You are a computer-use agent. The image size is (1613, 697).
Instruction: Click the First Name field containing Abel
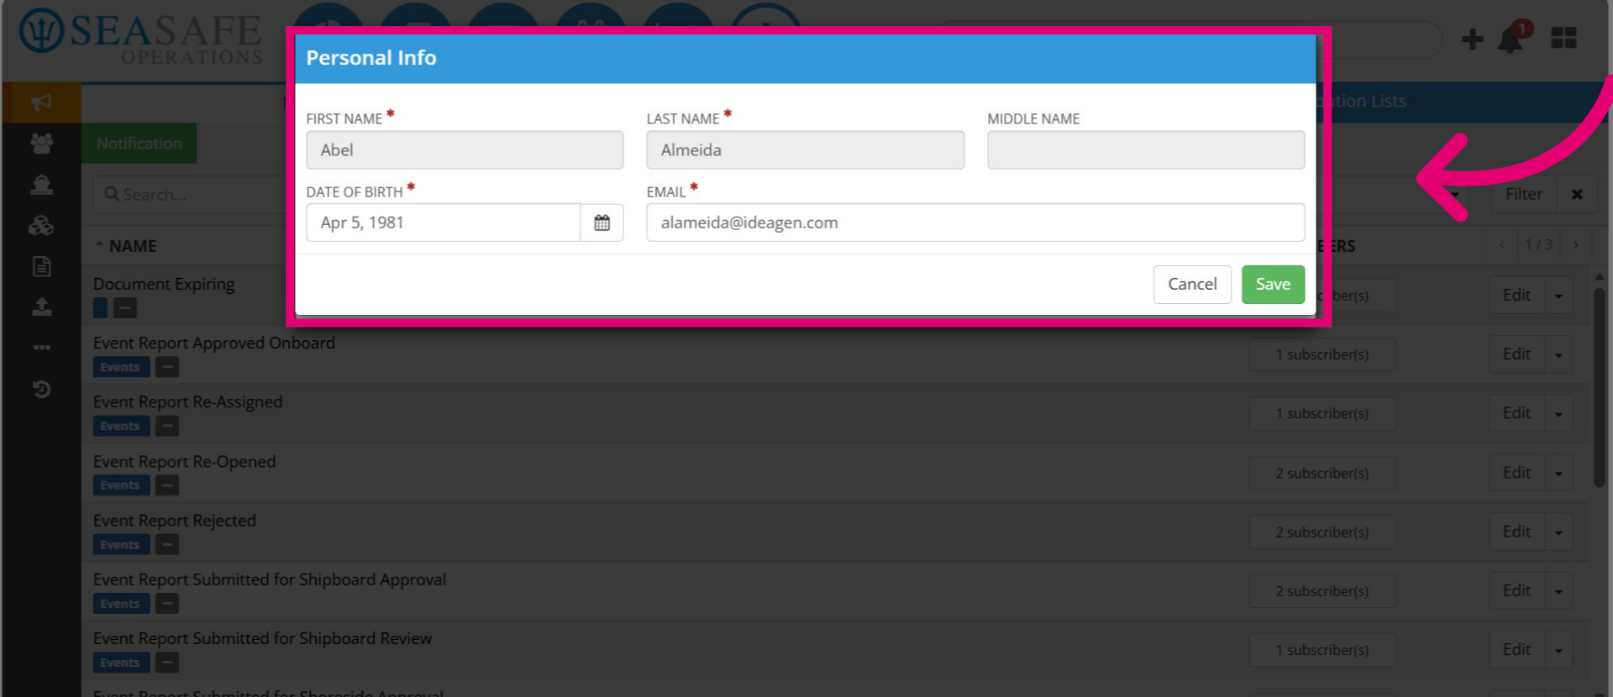click(465, 149)
